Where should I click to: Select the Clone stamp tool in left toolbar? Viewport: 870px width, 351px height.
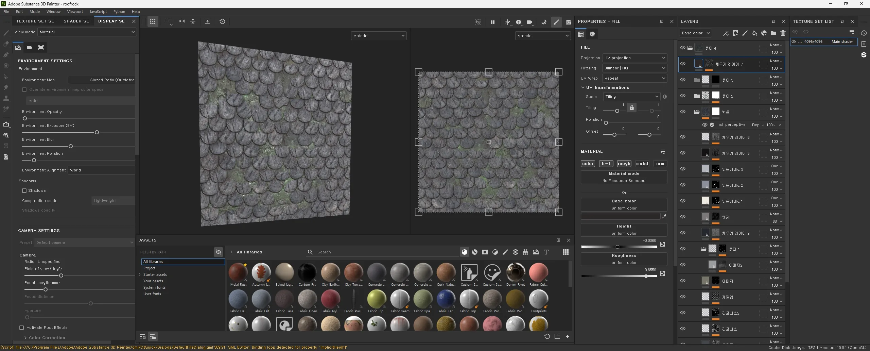click(x=6, y=98)
